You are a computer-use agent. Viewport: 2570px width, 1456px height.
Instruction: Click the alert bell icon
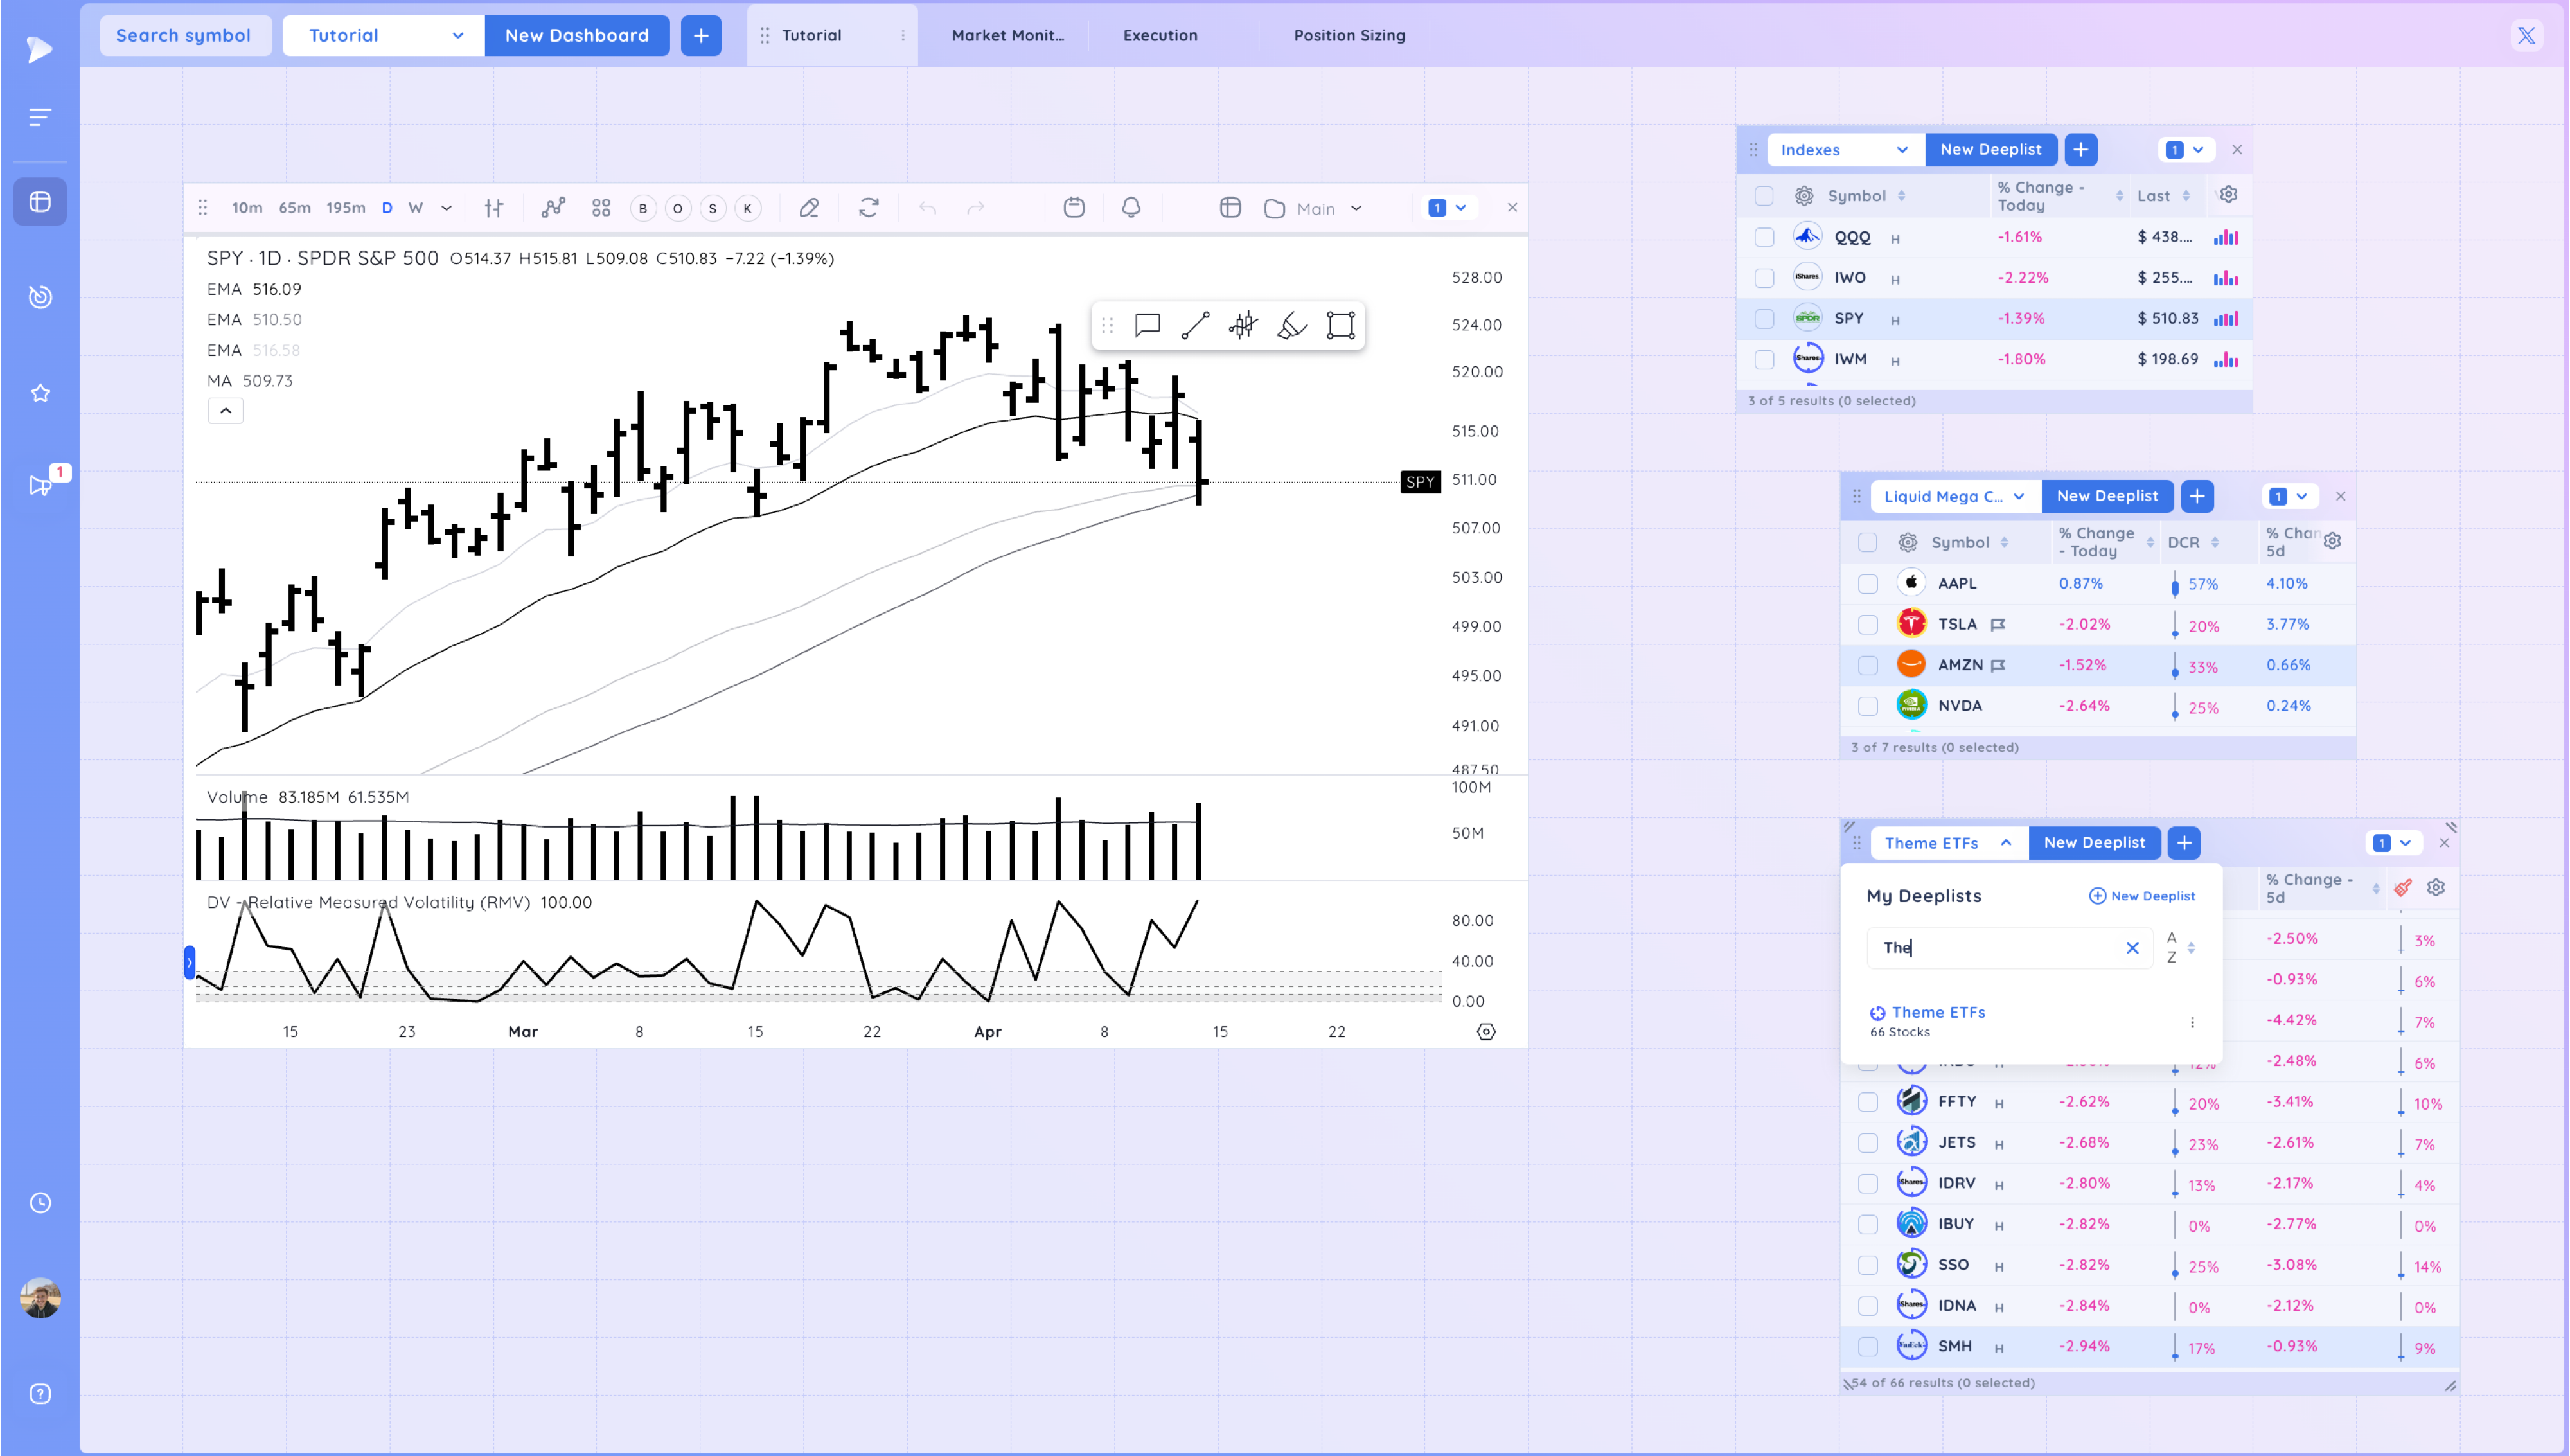click(1131, 208)
